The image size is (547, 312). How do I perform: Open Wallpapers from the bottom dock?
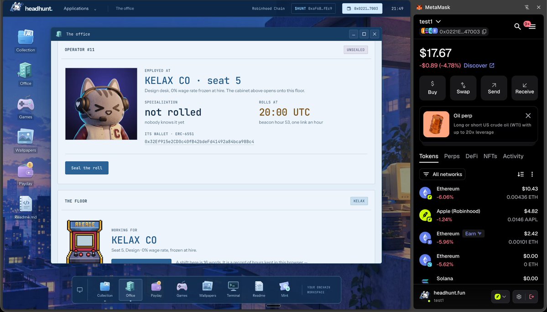[x=208, y=289]
